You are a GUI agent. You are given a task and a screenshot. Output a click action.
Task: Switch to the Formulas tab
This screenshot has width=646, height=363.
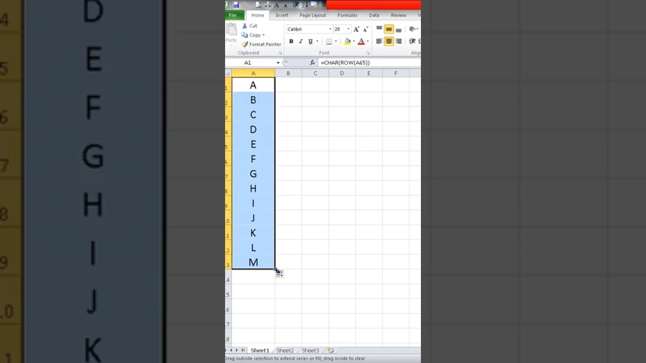[347, 15]
